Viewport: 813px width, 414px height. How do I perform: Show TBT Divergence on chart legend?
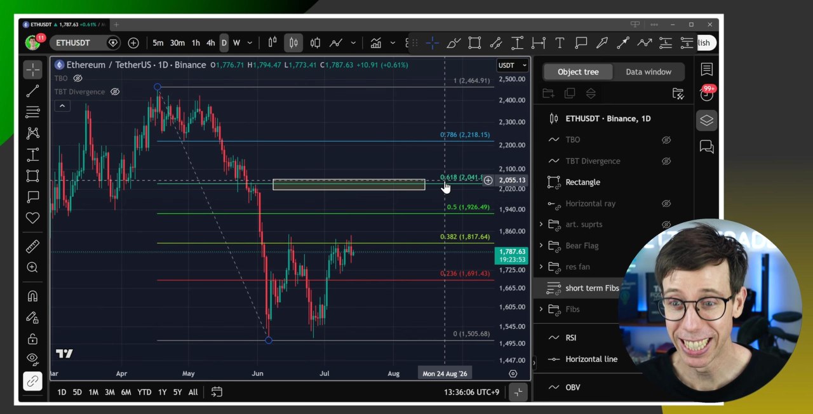115,91
